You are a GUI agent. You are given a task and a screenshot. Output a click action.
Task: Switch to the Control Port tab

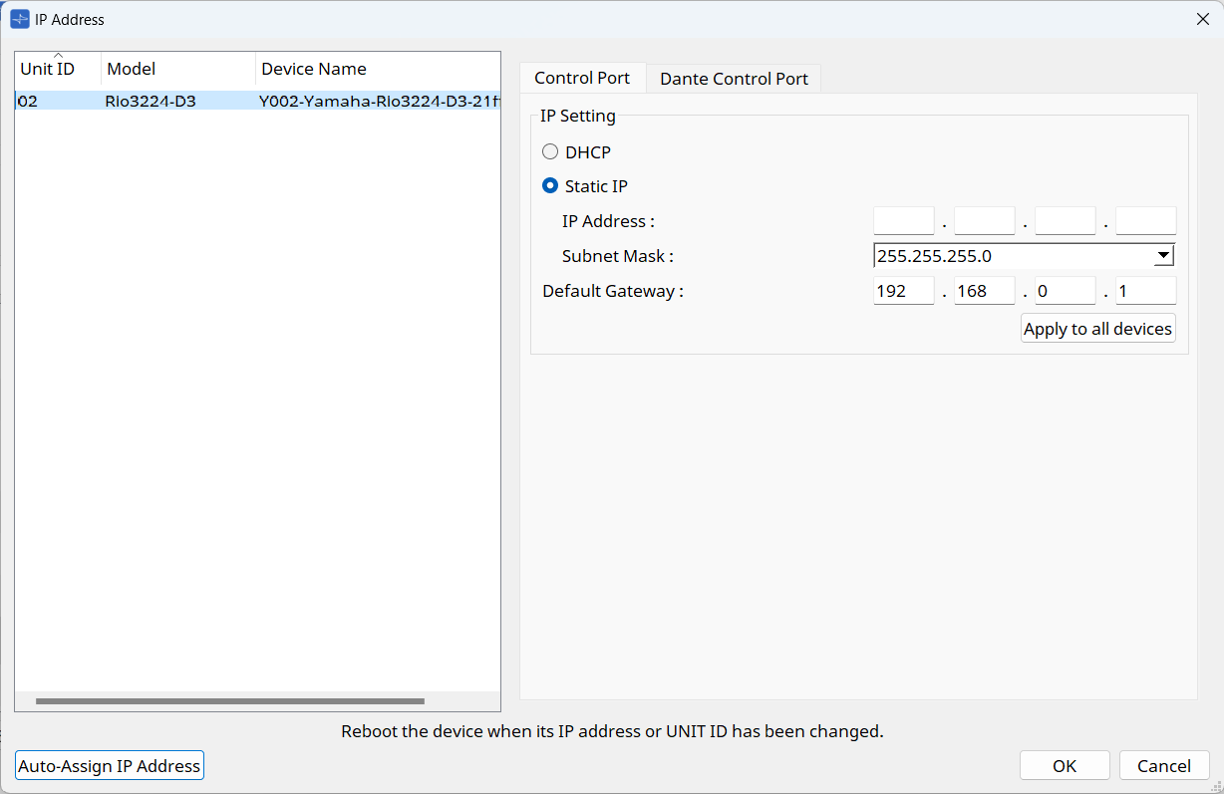pyautogui.click(x=582, y=78)
